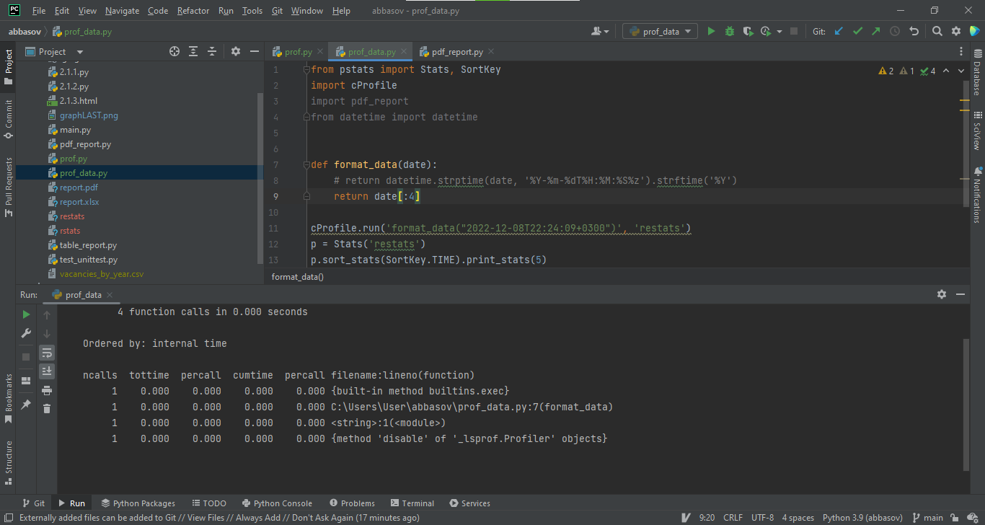This screenshot has height=525, width=985.
Task: Start debugging with the bug icon
Action: pos(729,31)
